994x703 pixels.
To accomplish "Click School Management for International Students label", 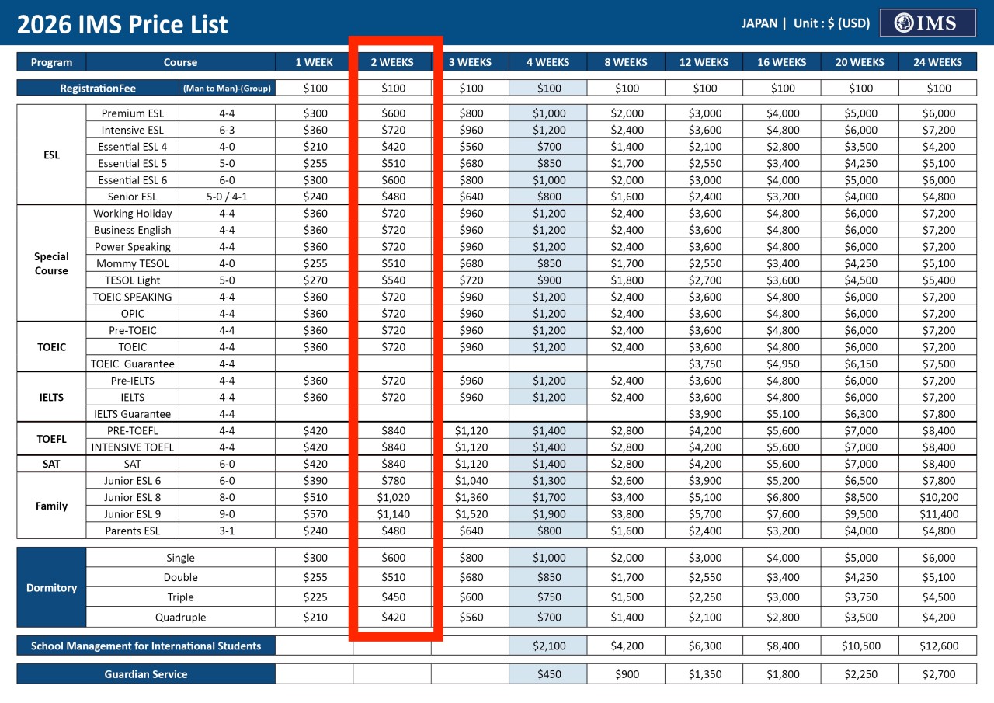I will point(146,646).
